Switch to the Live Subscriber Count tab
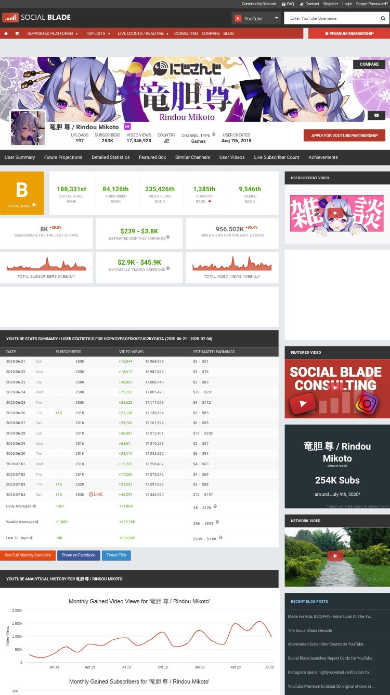390x695 pixels. 277,157
